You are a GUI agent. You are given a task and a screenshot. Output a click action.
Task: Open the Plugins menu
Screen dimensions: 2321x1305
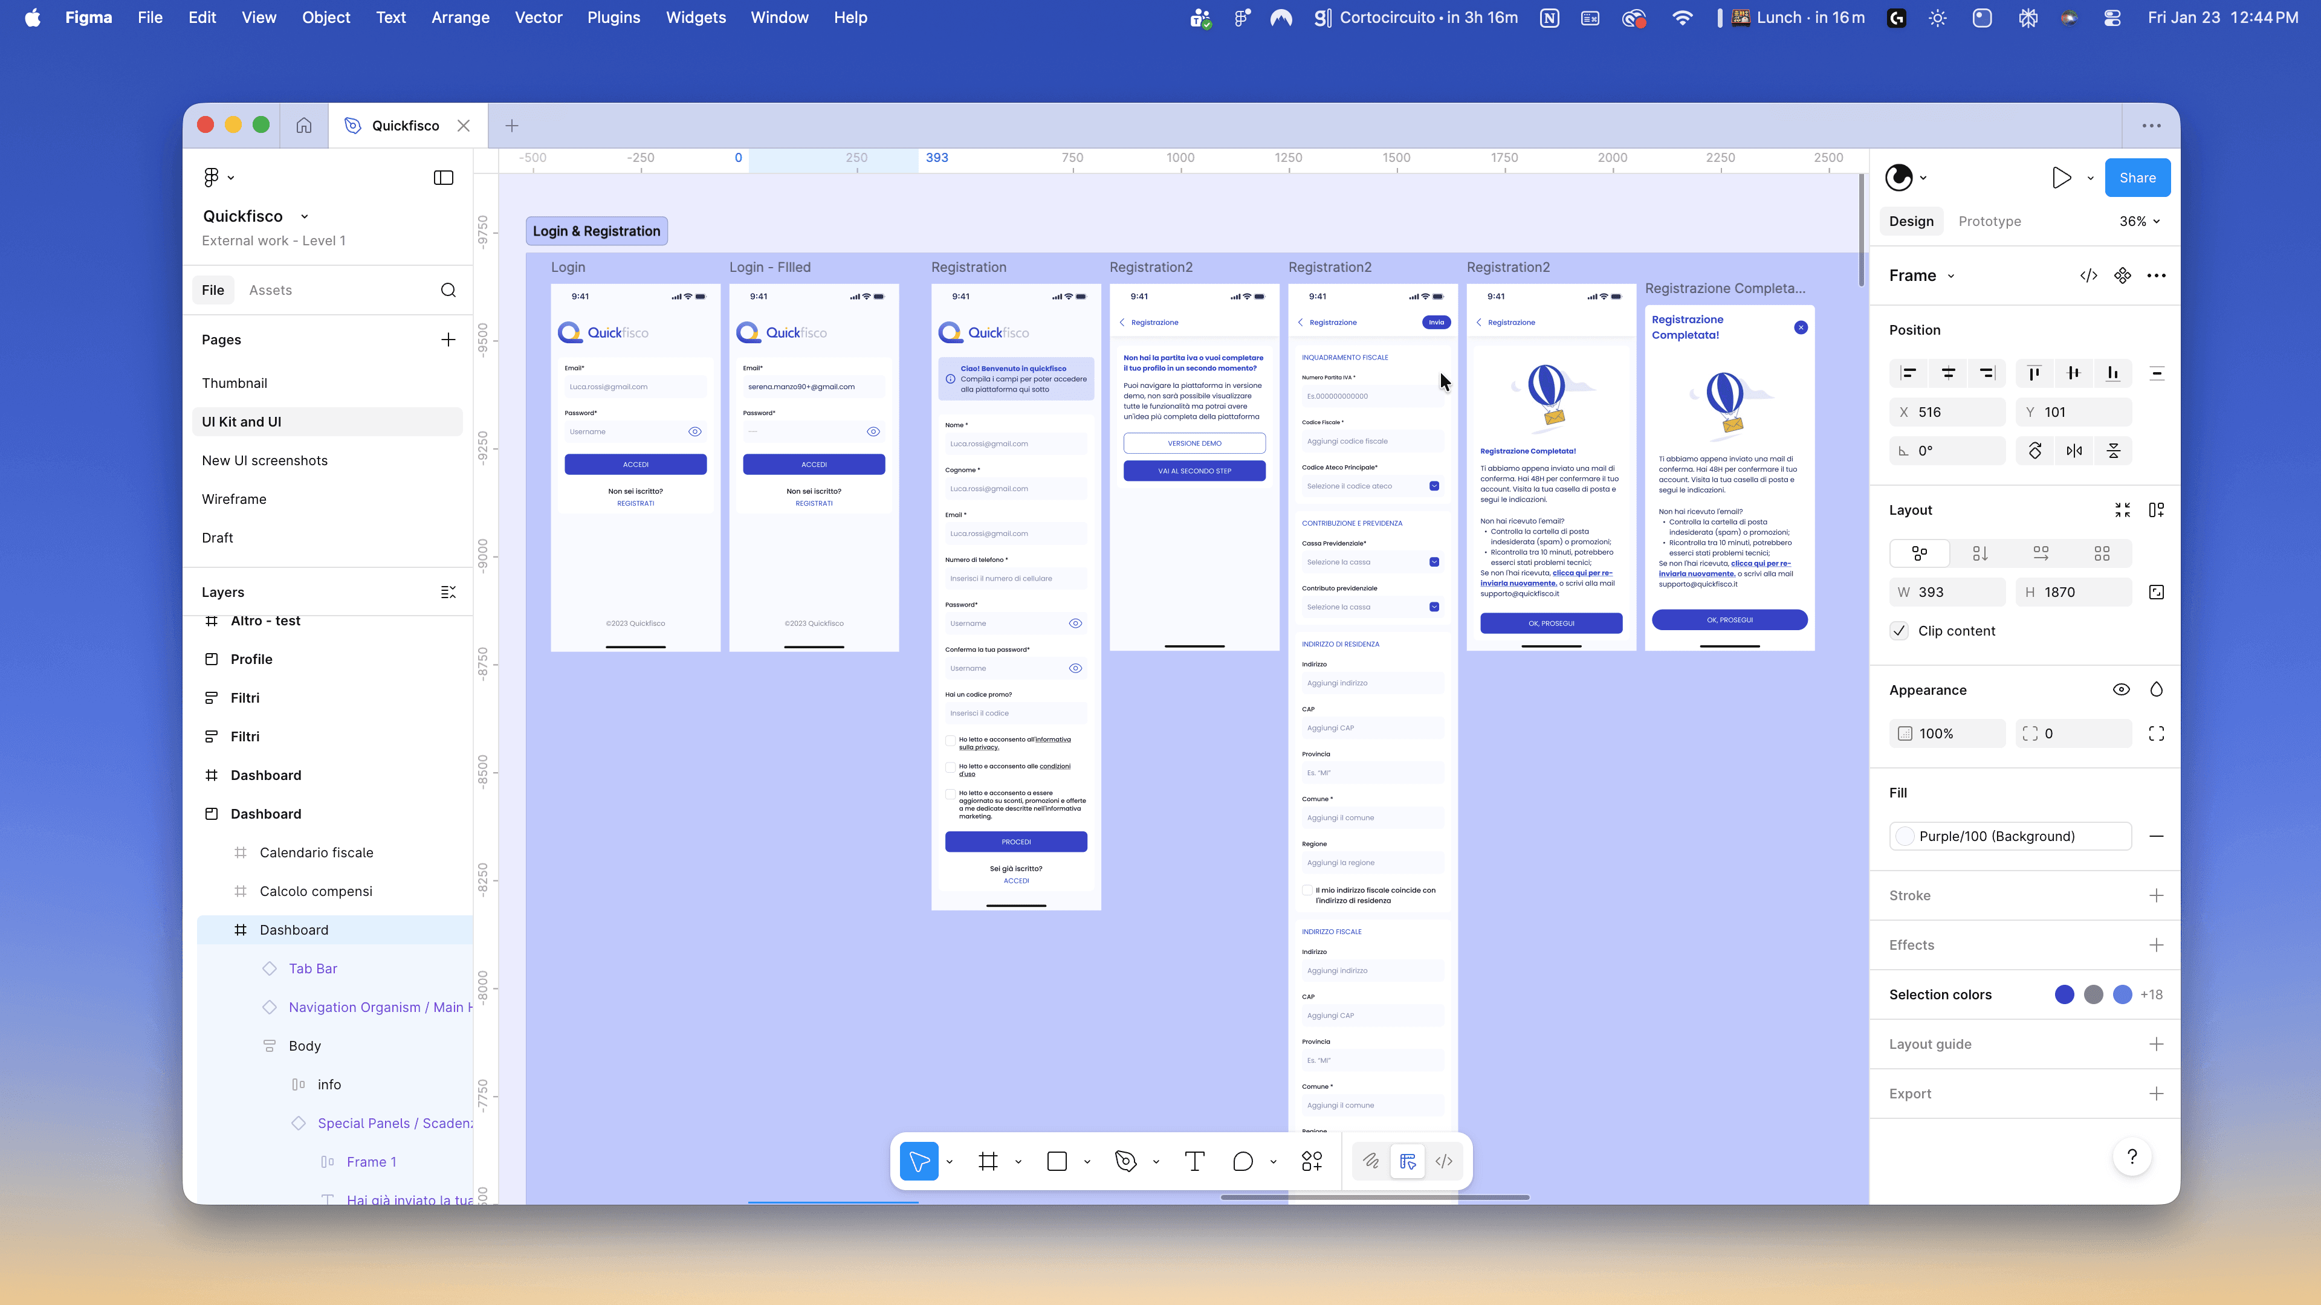613,17
